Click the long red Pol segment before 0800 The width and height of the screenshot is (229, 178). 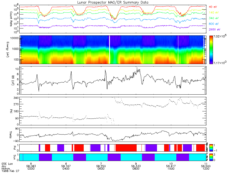coord(126,148)
